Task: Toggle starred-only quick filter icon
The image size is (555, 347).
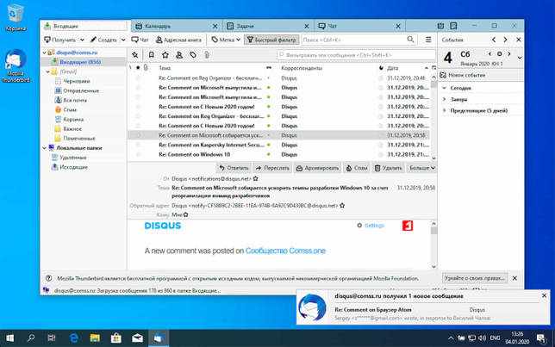Action: pos(165,55)
